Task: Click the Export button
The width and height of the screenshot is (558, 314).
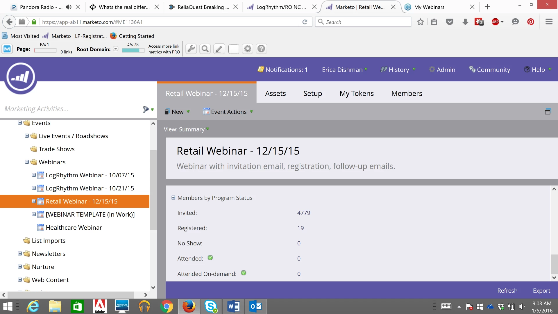Action: (x=541, y=291)
